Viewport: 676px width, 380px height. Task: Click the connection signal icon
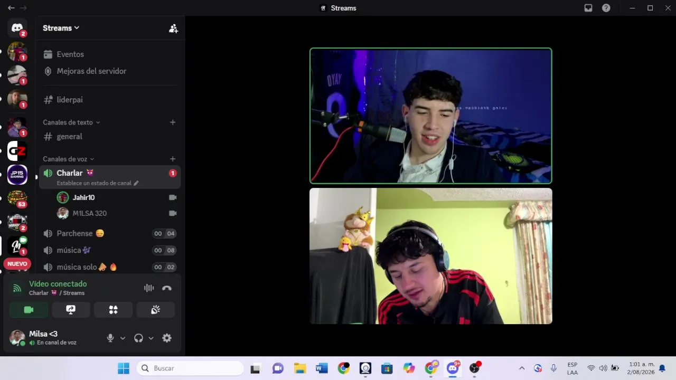[x=17, y=288]
